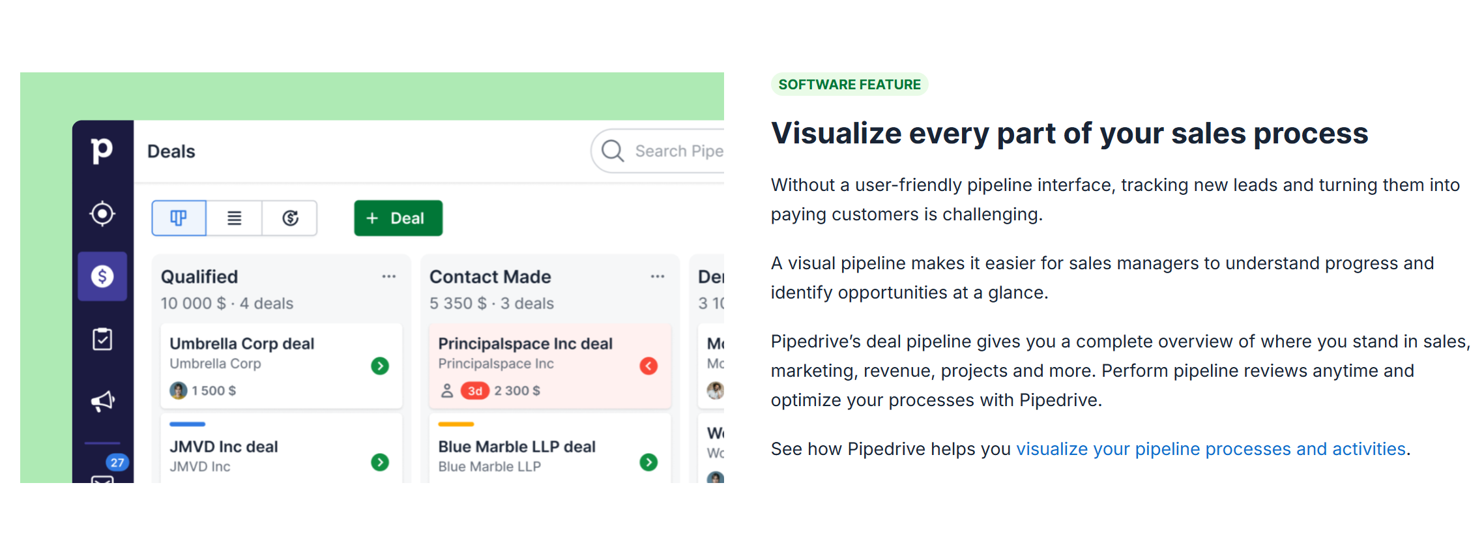The width and height of the screenshot is (1484, 558).
Task: Click the Contact Made stage header
Action: (490, 276)
